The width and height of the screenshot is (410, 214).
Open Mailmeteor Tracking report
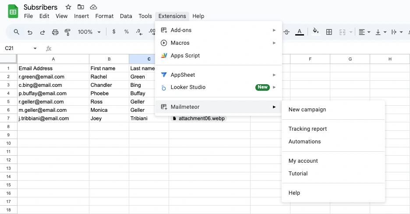333,129
